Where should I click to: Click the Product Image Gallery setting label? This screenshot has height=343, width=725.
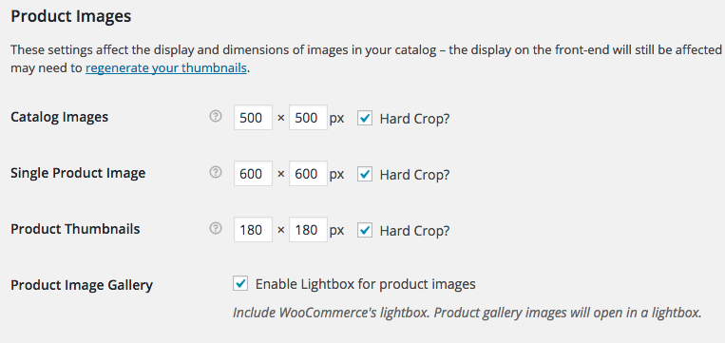82,285
